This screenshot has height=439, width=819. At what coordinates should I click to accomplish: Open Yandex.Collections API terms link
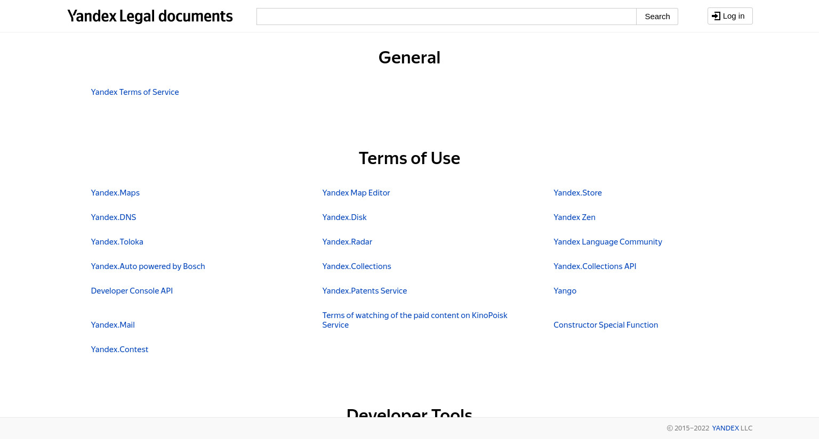coord(595,266)
